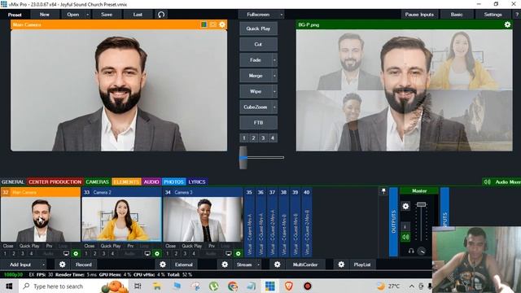
Task: Open the PlayList settings gear
Action: (341, 265)
